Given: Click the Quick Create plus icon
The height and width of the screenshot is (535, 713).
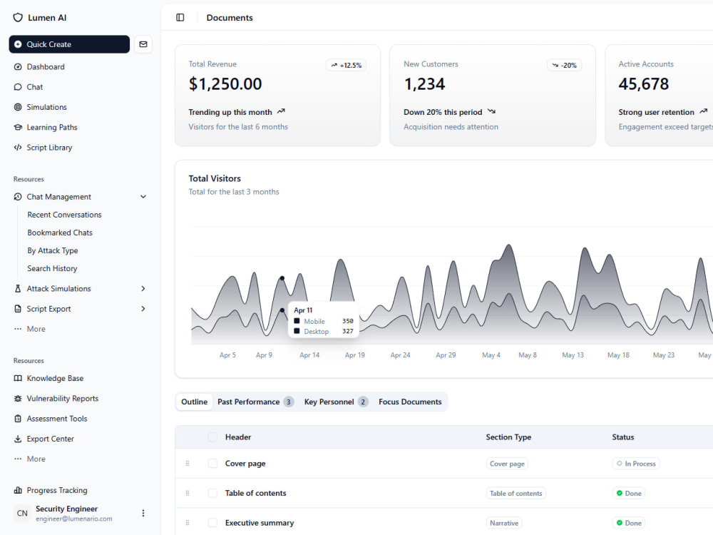Looking at the screenshot, I should (x=18, y=44).
